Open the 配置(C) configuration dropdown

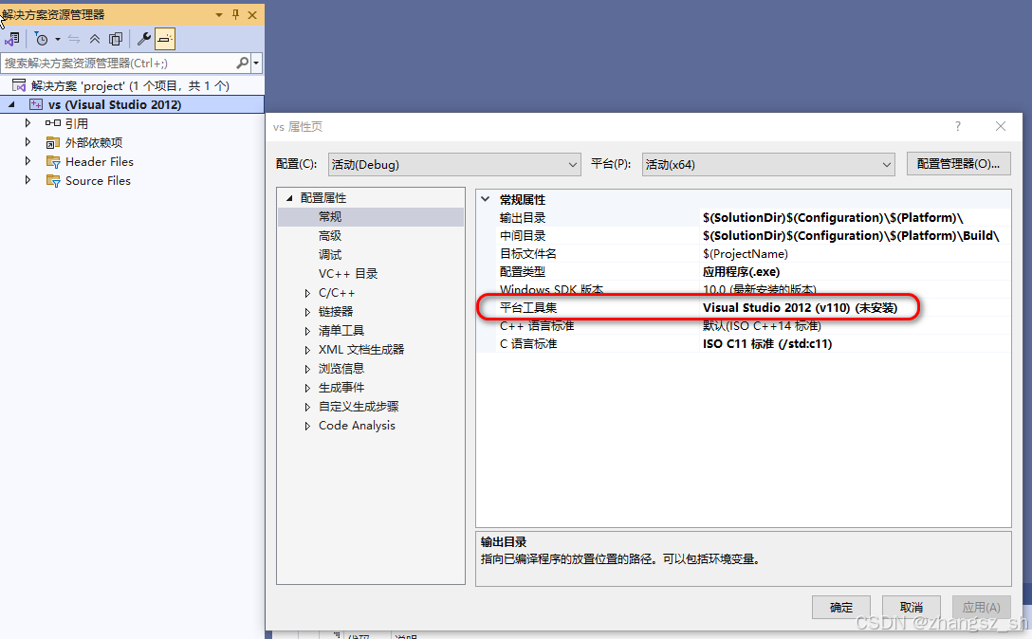[x=454, y=165]
